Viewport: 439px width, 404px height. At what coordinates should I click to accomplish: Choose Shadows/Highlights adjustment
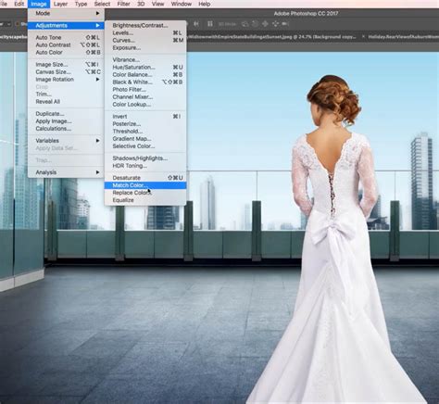point(145,158)
